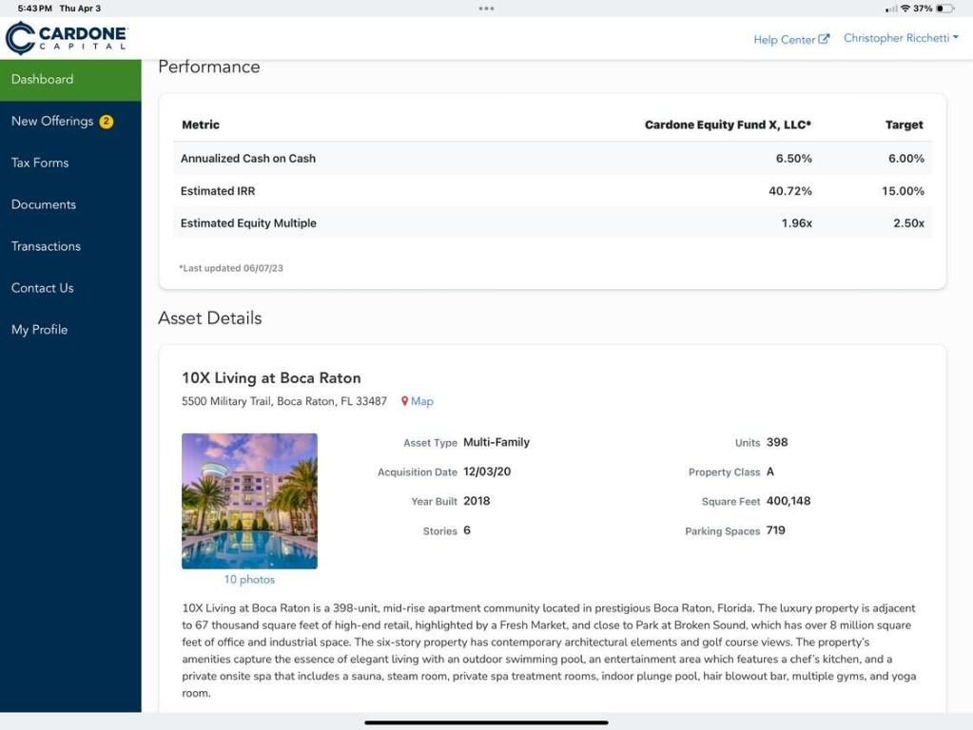Expand the Christopher Ricchetti account dropdown
This screenshot has height=730, width=973.
[901, 37]
